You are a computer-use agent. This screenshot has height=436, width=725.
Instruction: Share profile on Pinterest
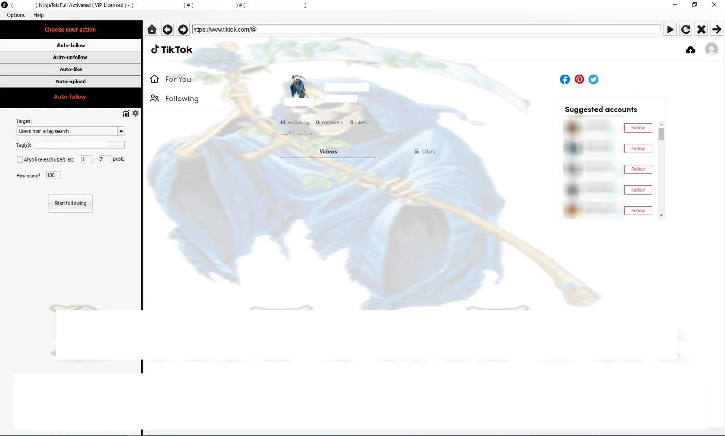[579, 79]
